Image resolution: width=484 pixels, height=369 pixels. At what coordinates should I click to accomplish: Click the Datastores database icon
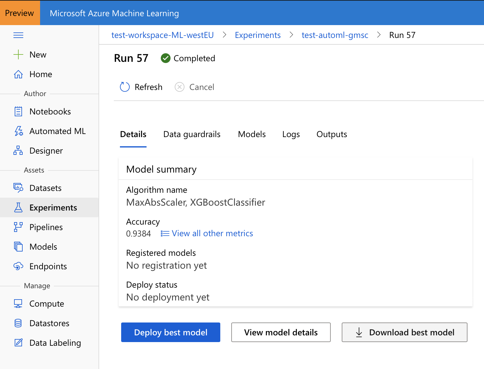18,323
